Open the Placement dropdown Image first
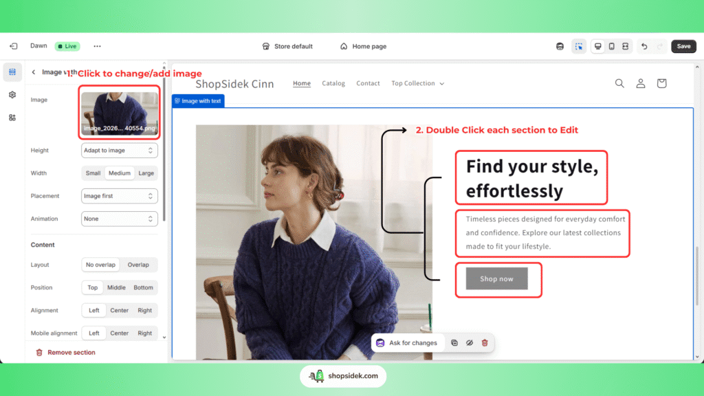 (120, 196)
